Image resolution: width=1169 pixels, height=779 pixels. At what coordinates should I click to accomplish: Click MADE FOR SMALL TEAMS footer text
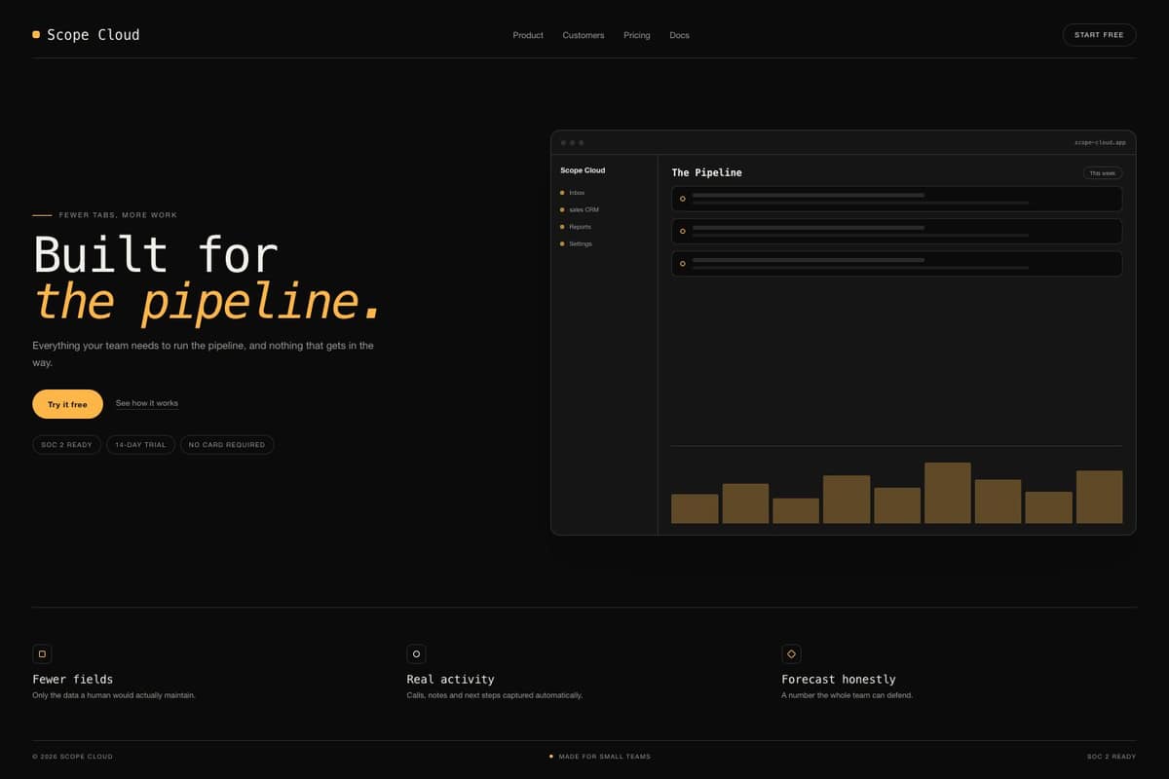[604, 757]
